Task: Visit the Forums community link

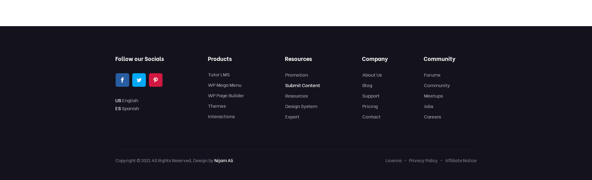Action: tap(432, 75)
